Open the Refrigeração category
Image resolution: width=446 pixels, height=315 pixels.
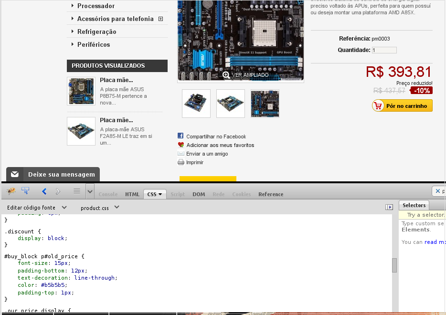point(97,31)
